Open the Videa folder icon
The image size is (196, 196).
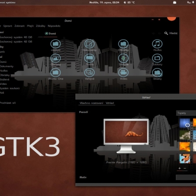(x=123, y=73)
